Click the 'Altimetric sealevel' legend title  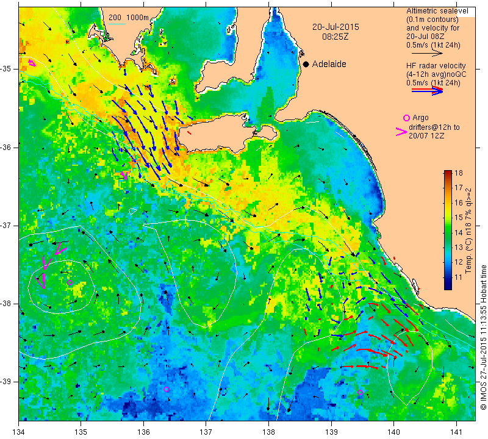[437, 11]
